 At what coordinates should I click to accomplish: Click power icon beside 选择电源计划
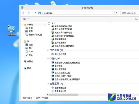pyautogui.click(x=53, y=42)
